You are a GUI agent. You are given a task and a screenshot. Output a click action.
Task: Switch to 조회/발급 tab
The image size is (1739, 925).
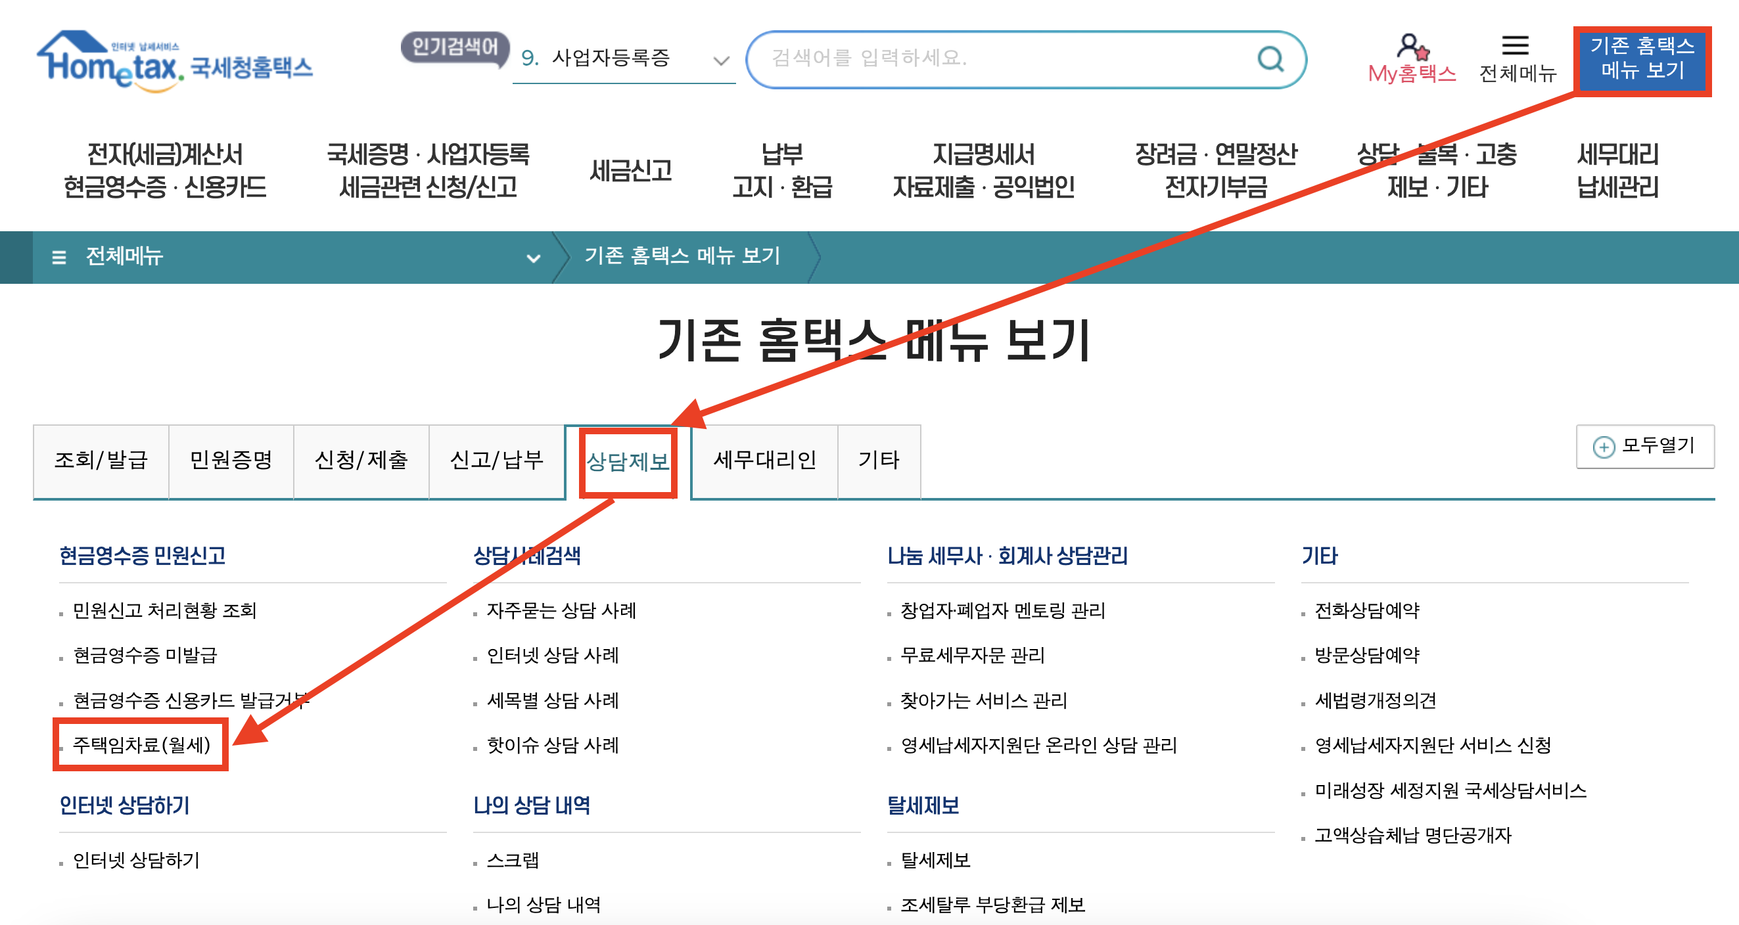(101, 460)
